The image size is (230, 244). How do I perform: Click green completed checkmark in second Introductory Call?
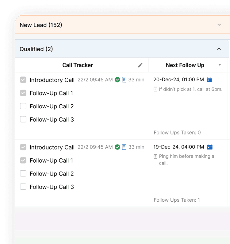pyautogui.click(x=117, y=147)
